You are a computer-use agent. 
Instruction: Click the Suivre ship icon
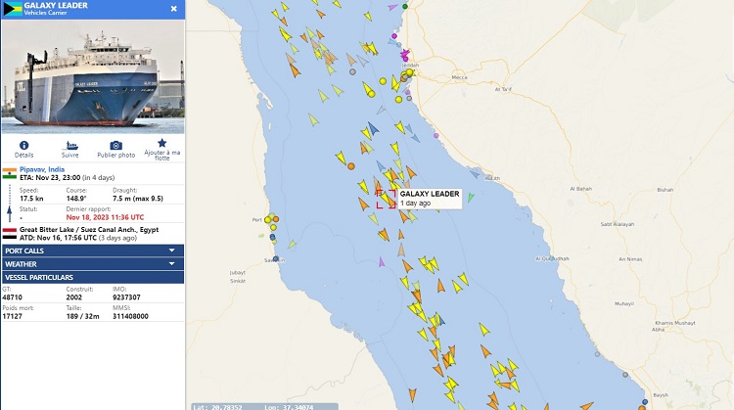tap(69, 145)
